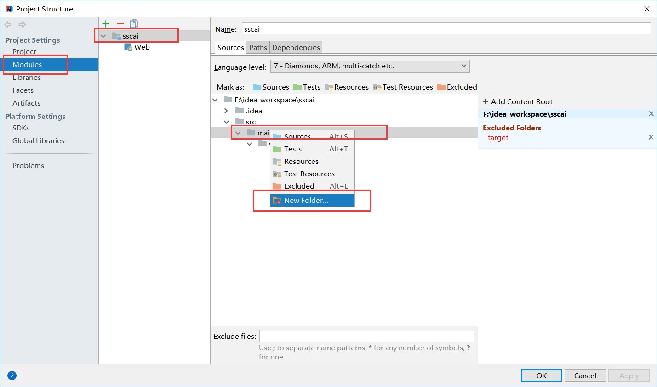This screenshot has width=657, height=387.
Task: Open Project settings in sidebar
Action: (x=24, y=52)
